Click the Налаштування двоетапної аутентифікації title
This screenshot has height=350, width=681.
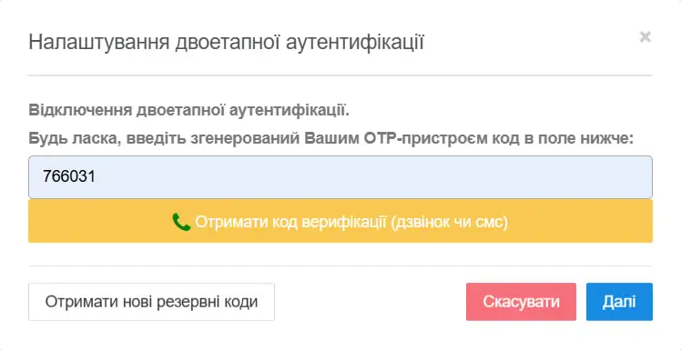click(227, 43)
